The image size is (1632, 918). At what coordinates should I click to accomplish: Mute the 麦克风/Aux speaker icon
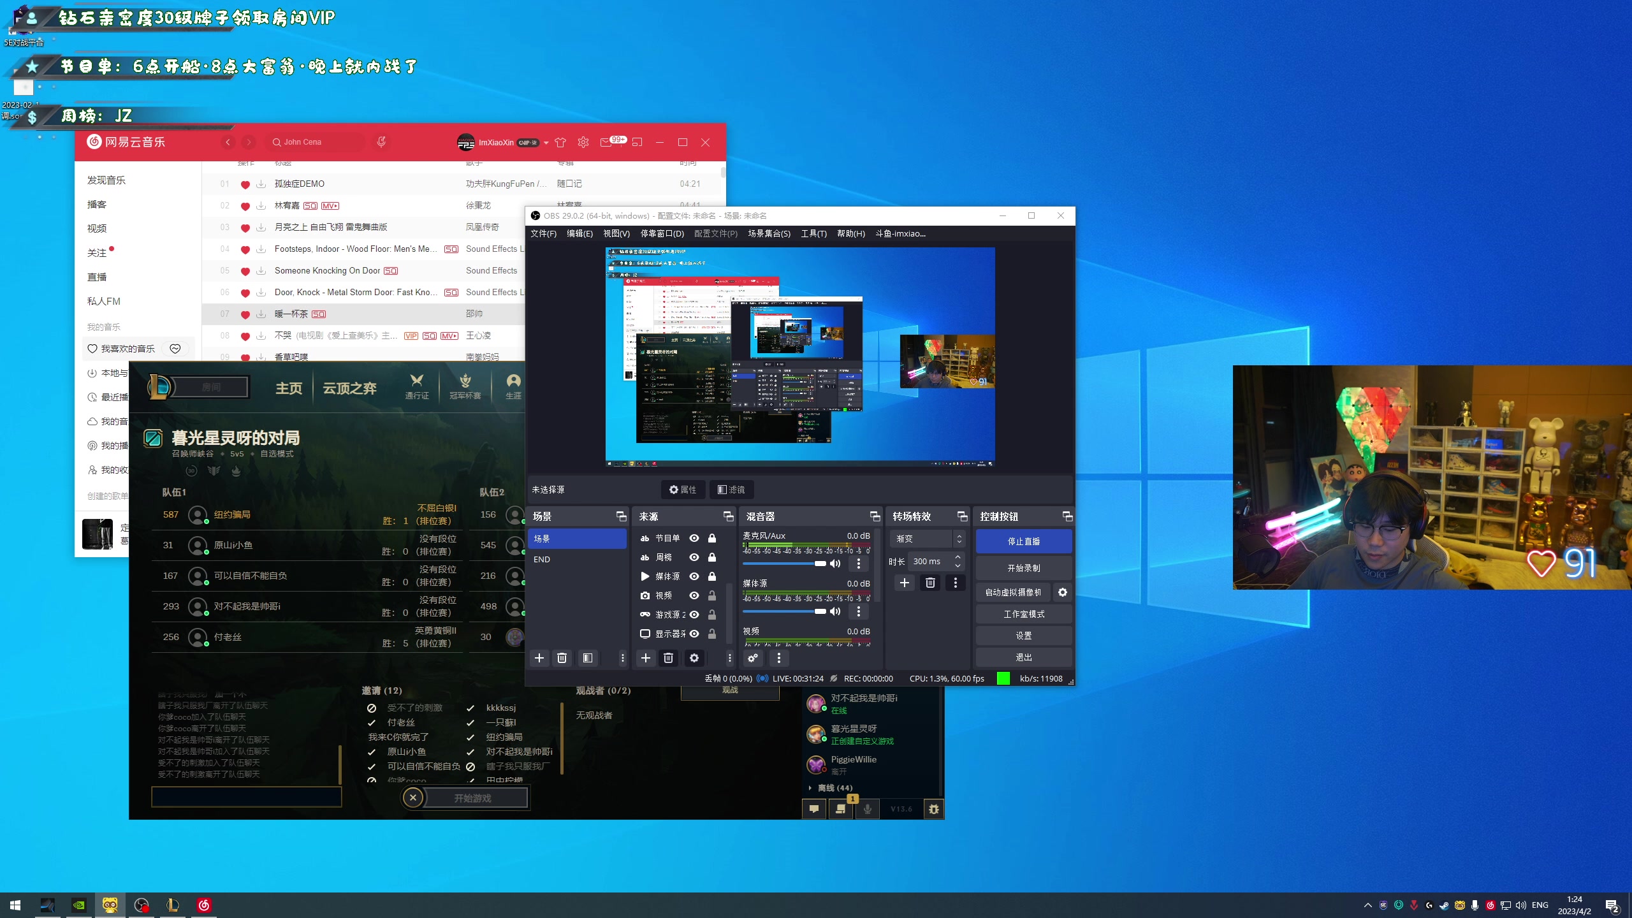click(834, 564)
